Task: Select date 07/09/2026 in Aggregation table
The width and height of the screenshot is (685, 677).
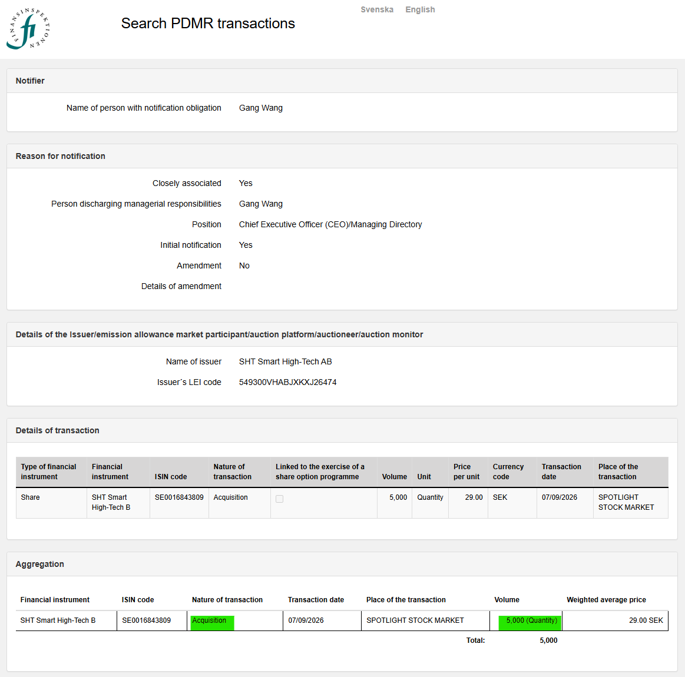Action: point(306,620)
